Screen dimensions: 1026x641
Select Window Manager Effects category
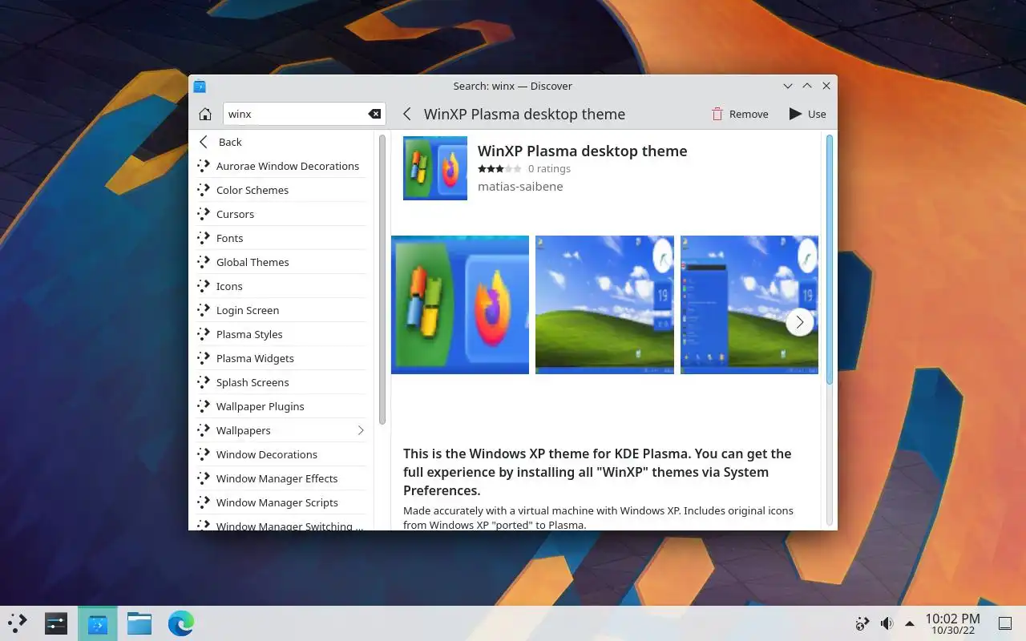tap(281, 478)
